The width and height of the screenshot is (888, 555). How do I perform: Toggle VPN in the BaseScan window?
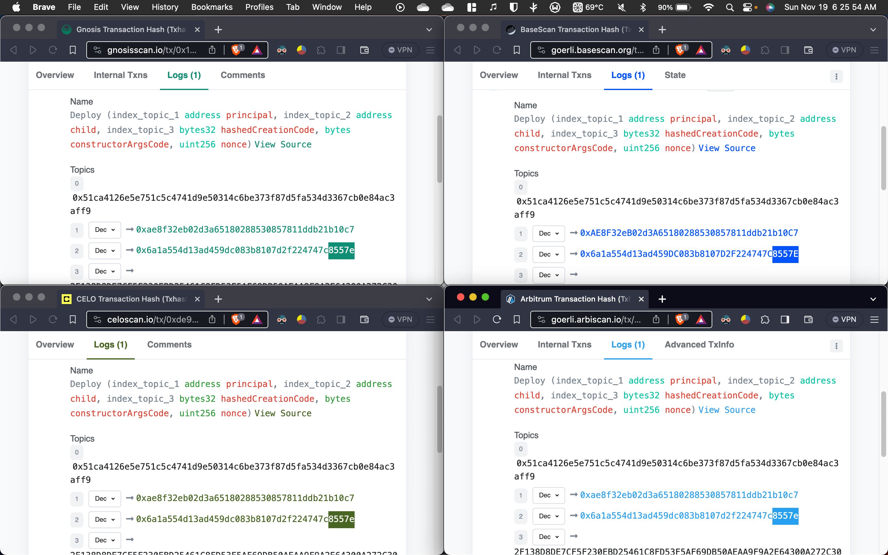pyautogui.click(x=844, y=50)
